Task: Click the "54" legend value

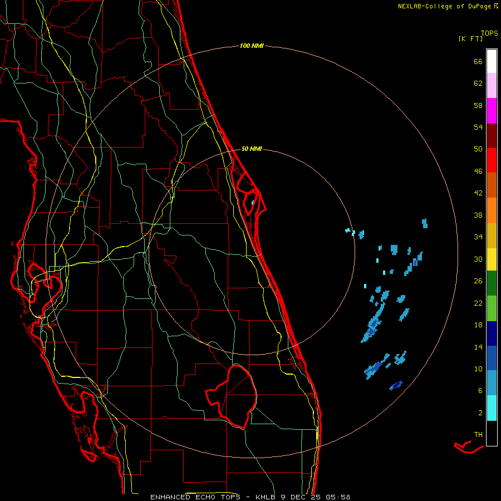Action: [478, 127]
